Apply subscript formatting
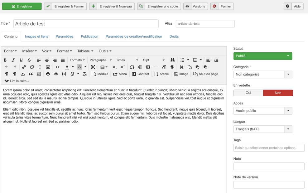 pyautogui.click(x=114, y=67)
